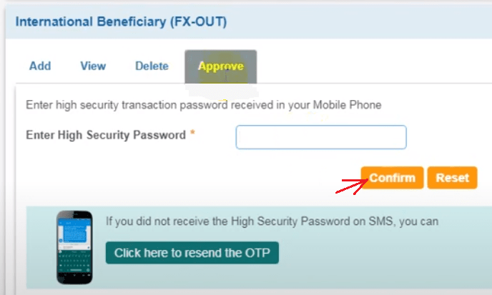Click the instruction text about Mobile Phone password
492x295 pixels.
[204, 105]
